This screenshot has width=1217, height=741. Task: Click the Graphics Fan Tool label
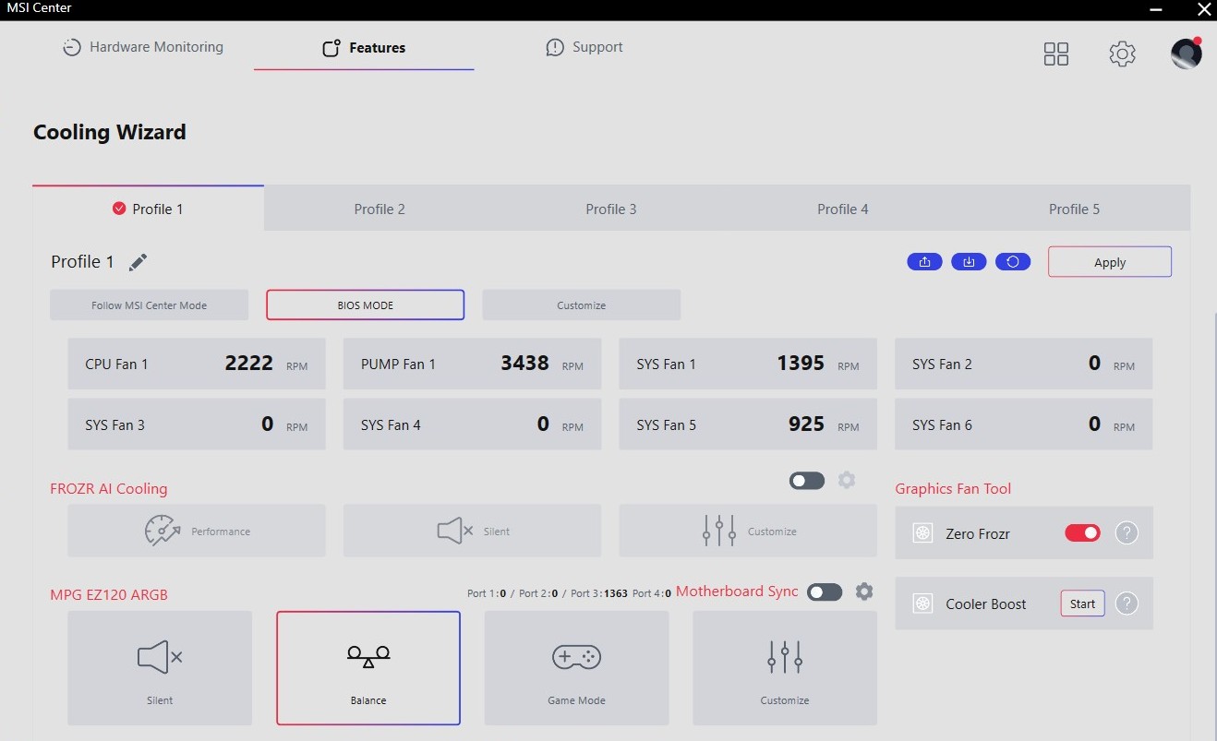(x=953, y=489)
